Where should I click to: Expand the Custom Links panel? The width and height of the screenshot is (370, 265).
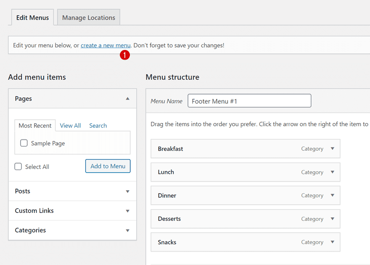click(127, 210)
